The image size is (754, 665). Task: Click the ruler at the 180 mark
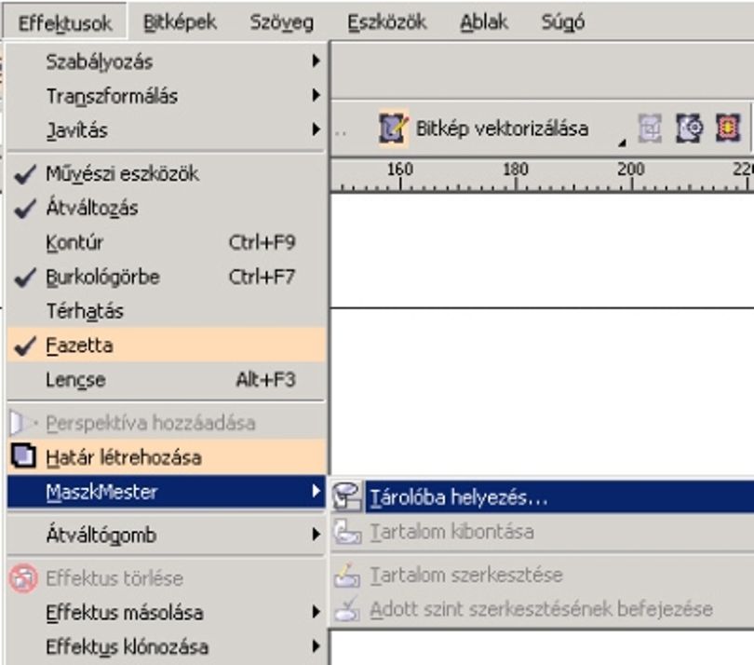516,176
